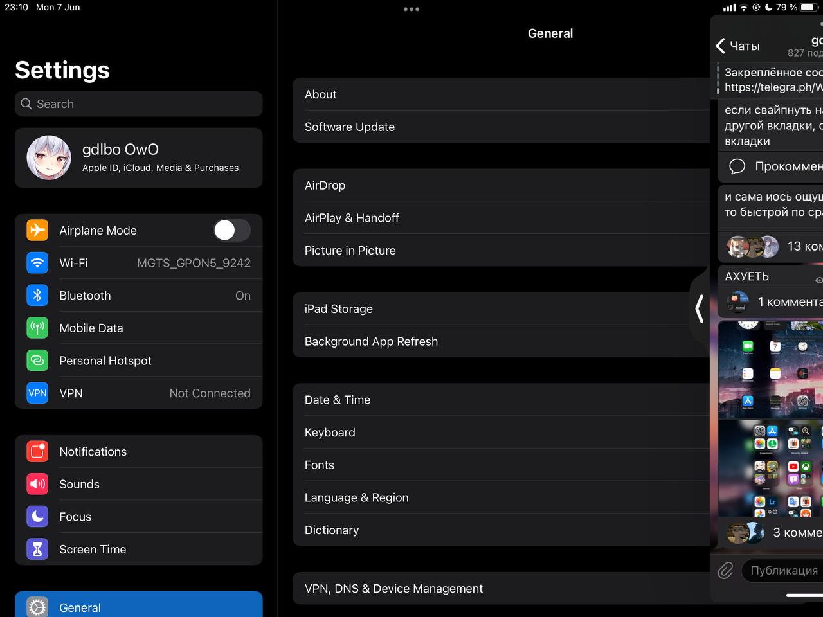This screenshot has height=617, width=823.
Task: Tap the Notifications red icon
Action: pyautogui.click(x=37, y=452)
